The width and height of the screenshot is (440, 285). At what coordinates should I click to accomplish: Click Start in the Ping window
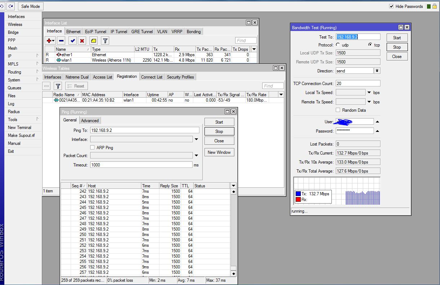219,122
